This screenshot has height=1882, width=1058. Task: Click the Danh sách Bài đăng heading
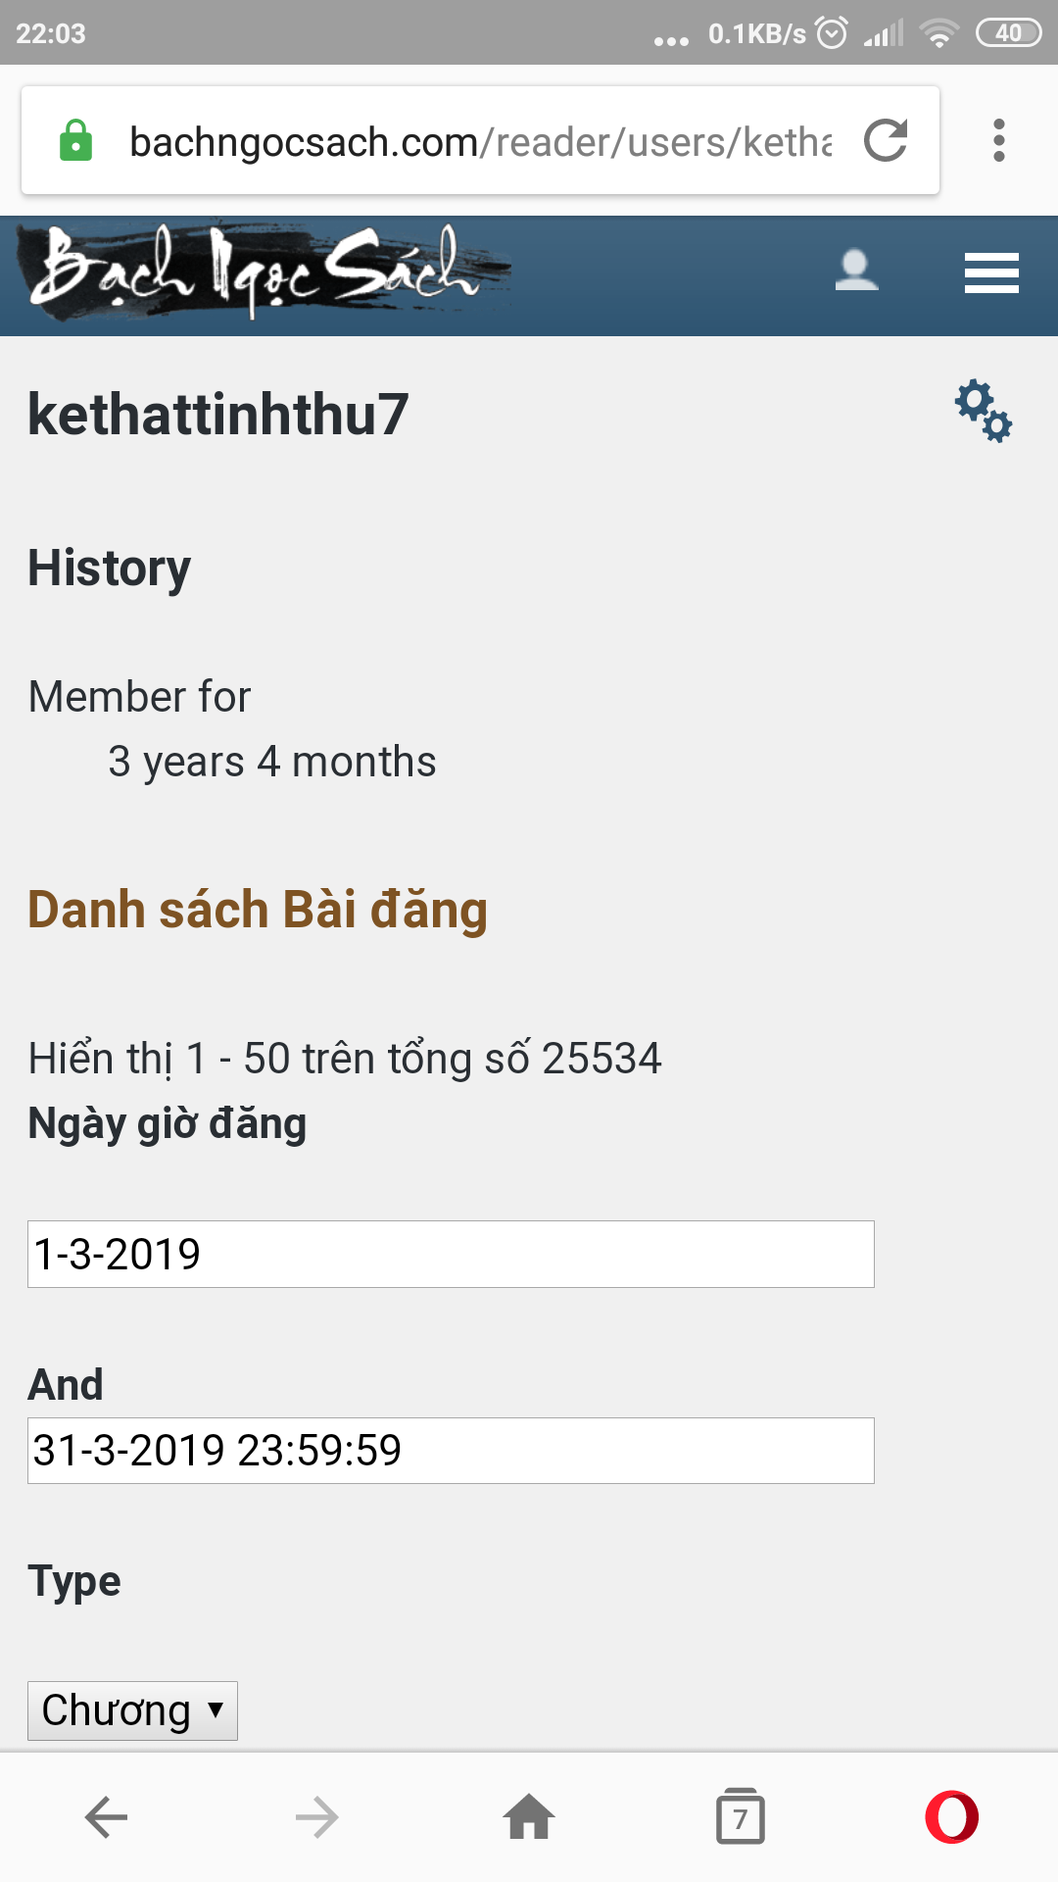(257, 910)
